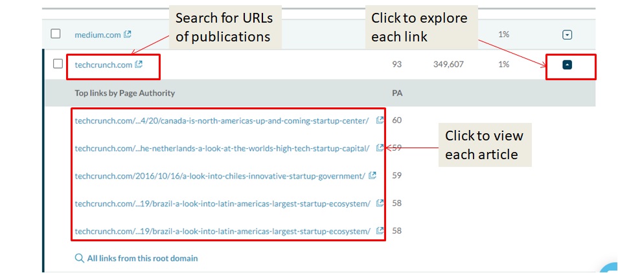Open the second Brazil startup-ecosystem link

click(x=222, y=231)
